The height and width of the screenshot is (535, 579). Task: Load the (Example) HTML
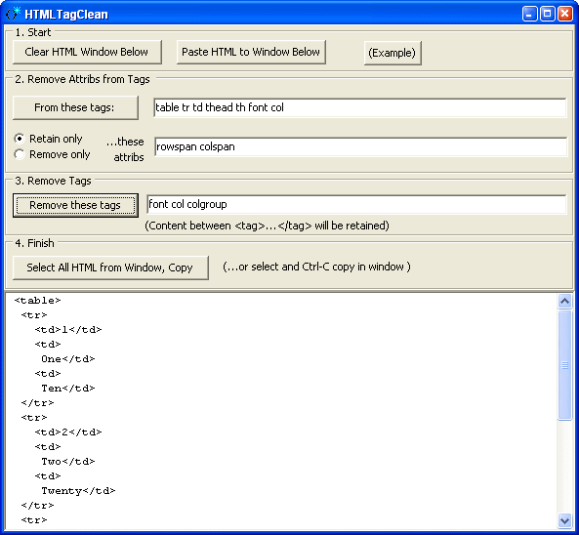point(393,53)
